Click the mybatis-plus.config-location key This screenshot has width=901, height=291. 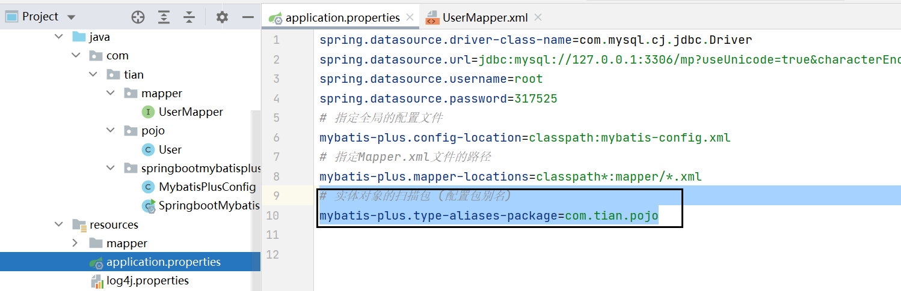click(x=420, y=137)
